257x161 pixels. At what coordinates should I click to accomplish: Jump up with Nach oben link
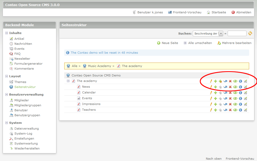pyautogui.click(x=213, y=159)
